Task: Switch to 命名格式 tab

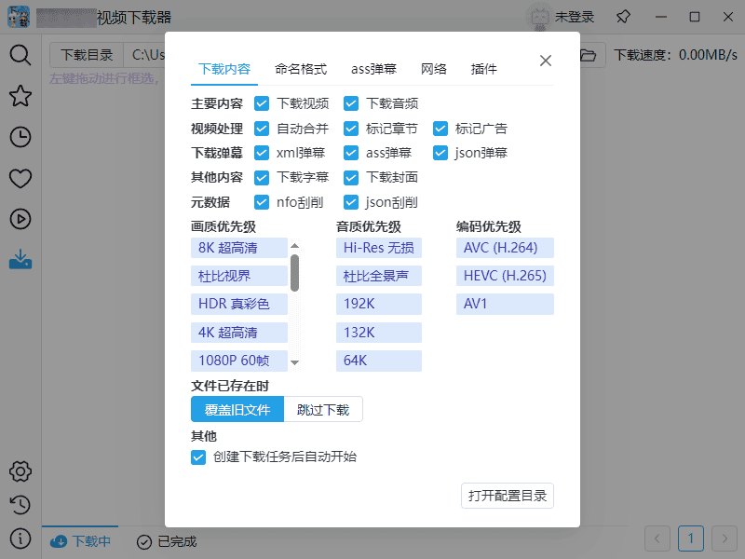Action: 301,69
